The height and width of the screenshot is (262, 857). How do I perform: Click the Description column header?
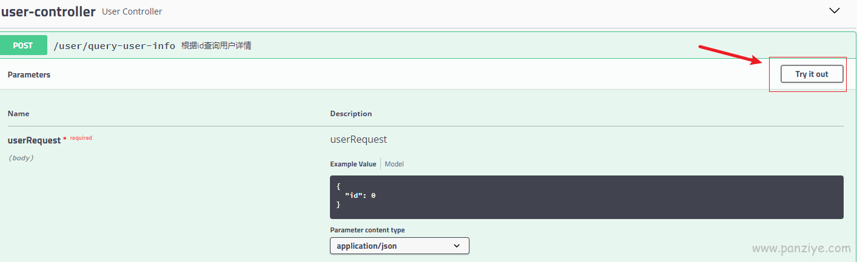(351, 114)
